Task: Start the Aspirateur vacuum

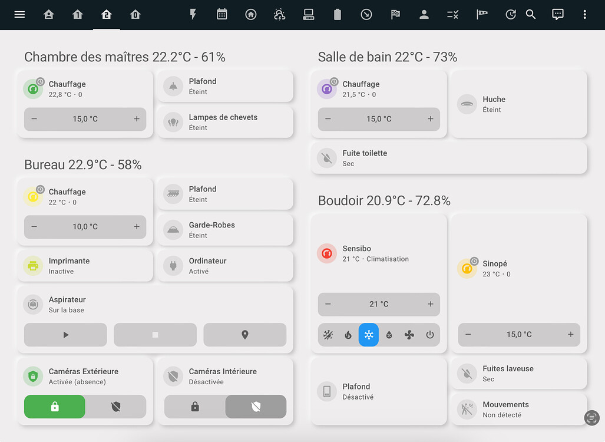Action: [65, 335]
